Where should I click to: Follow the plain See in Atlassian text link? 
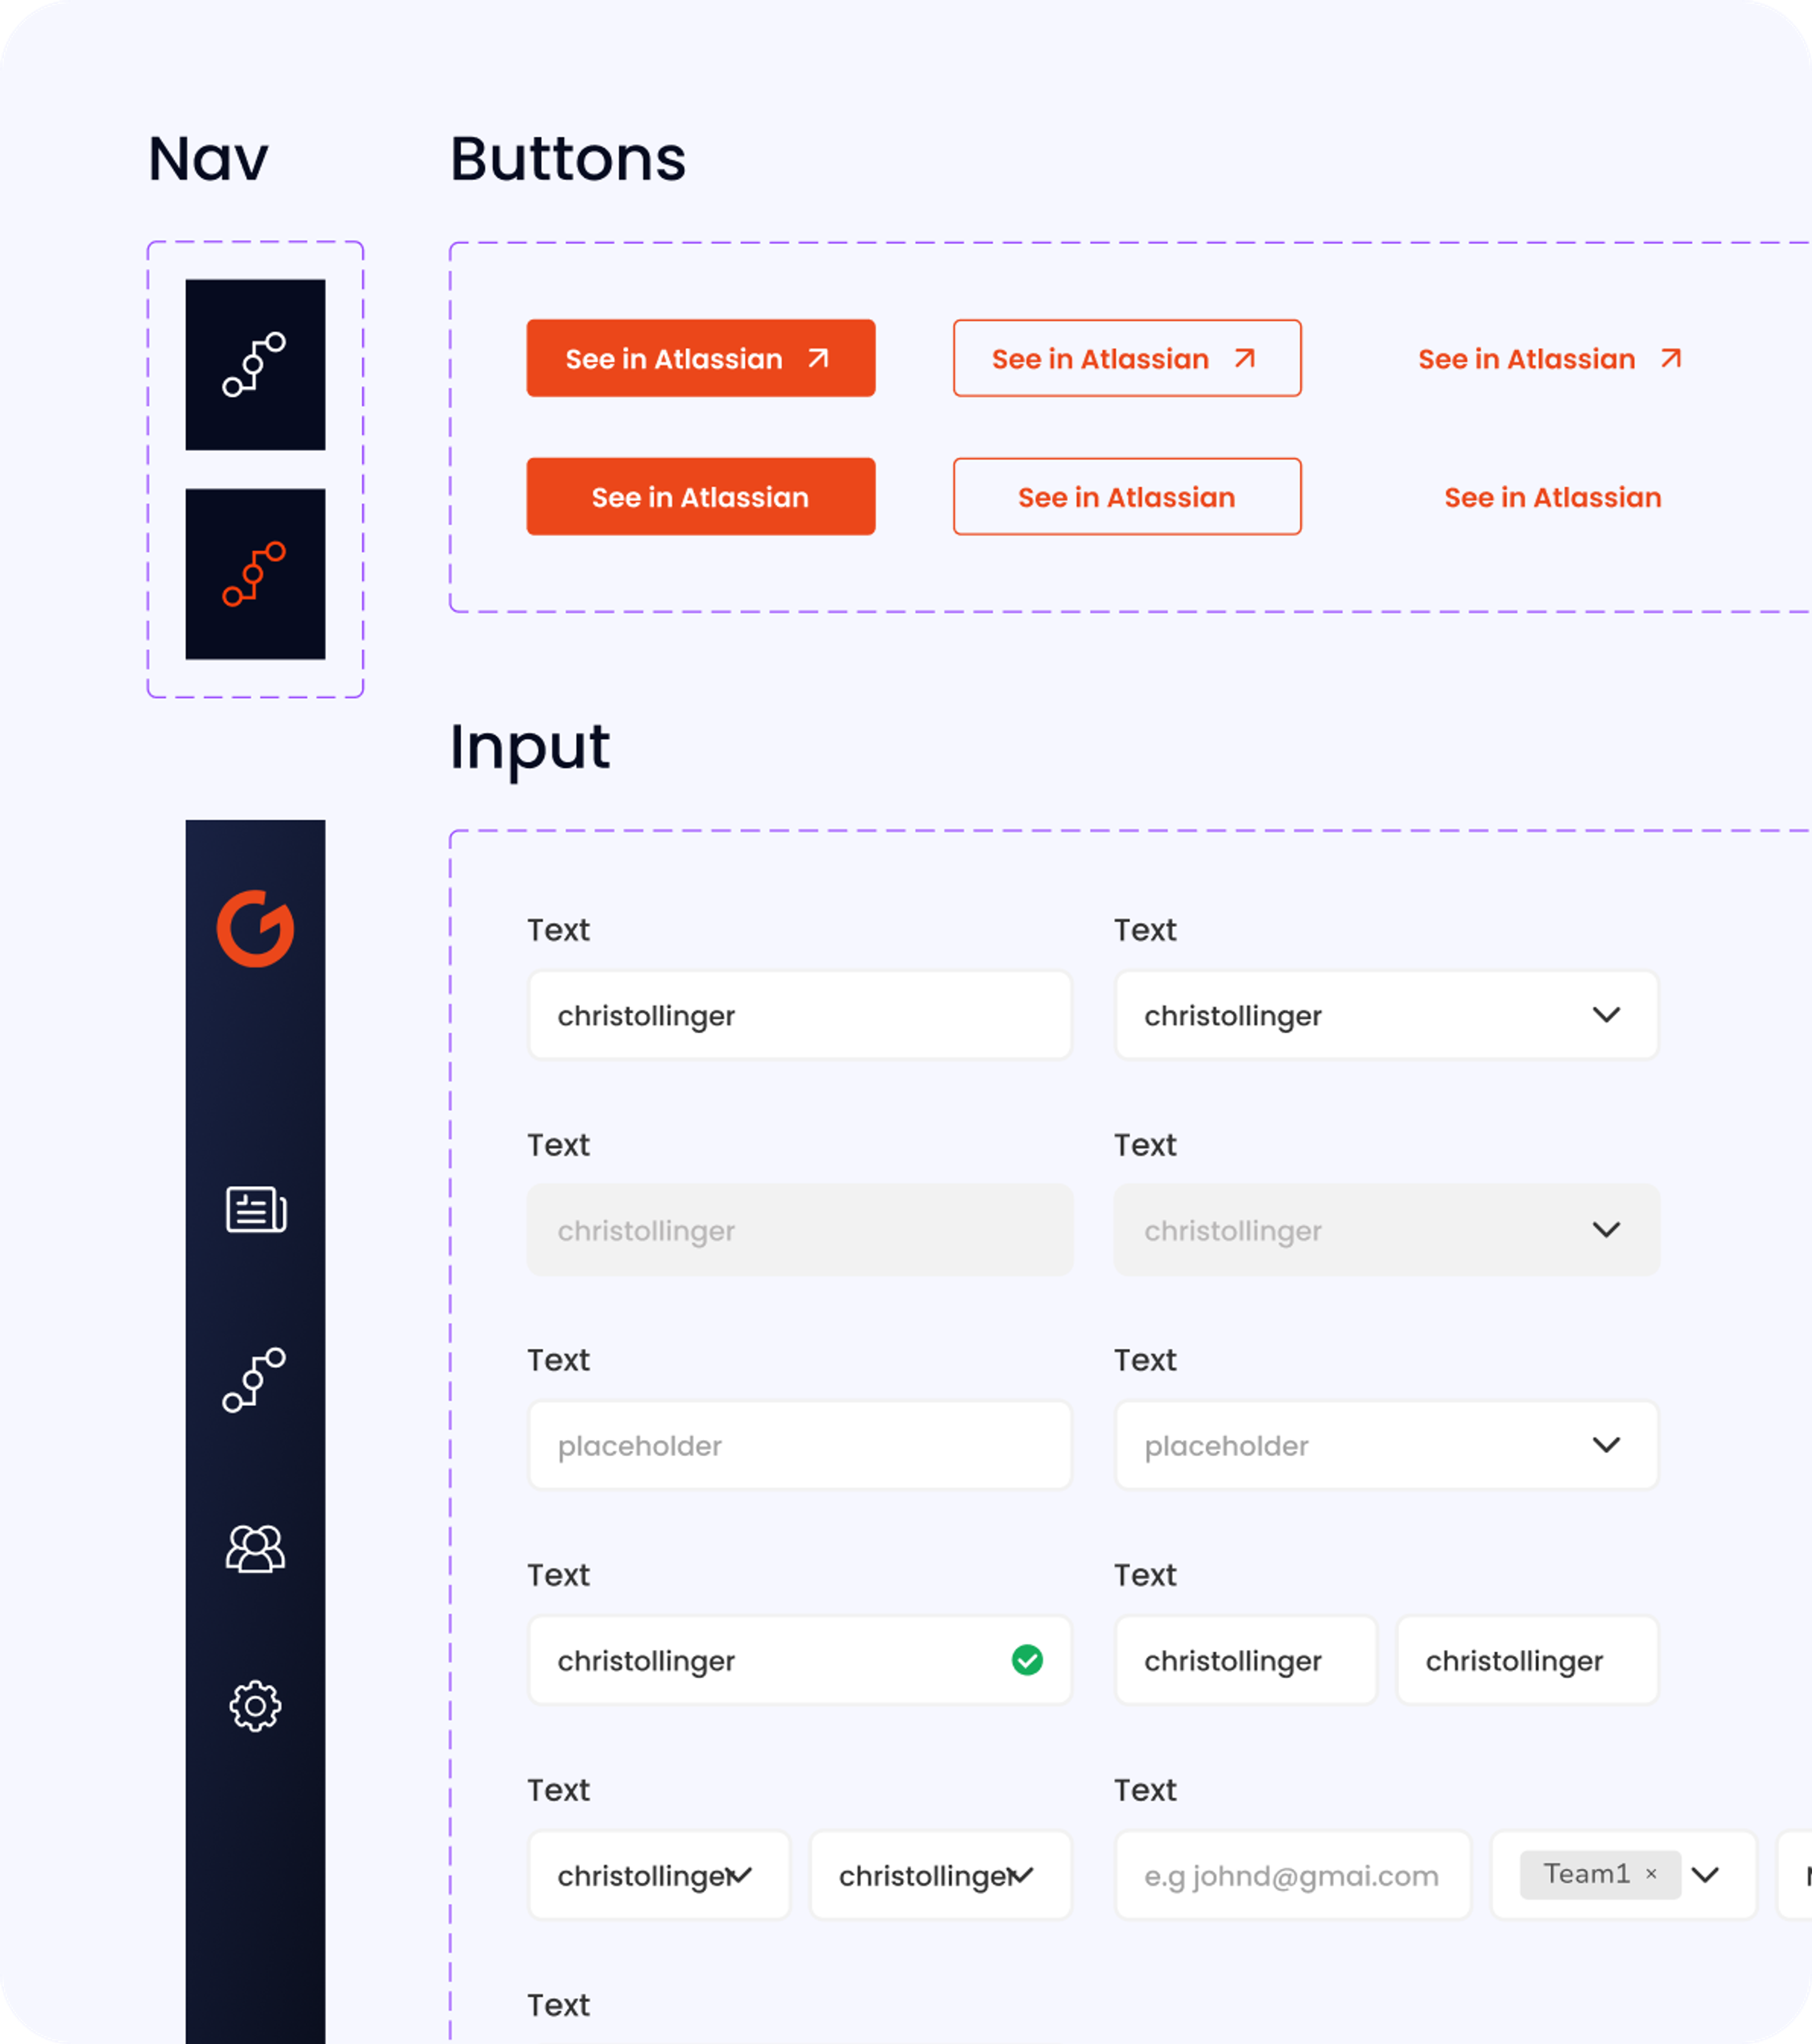[1553, 497]
